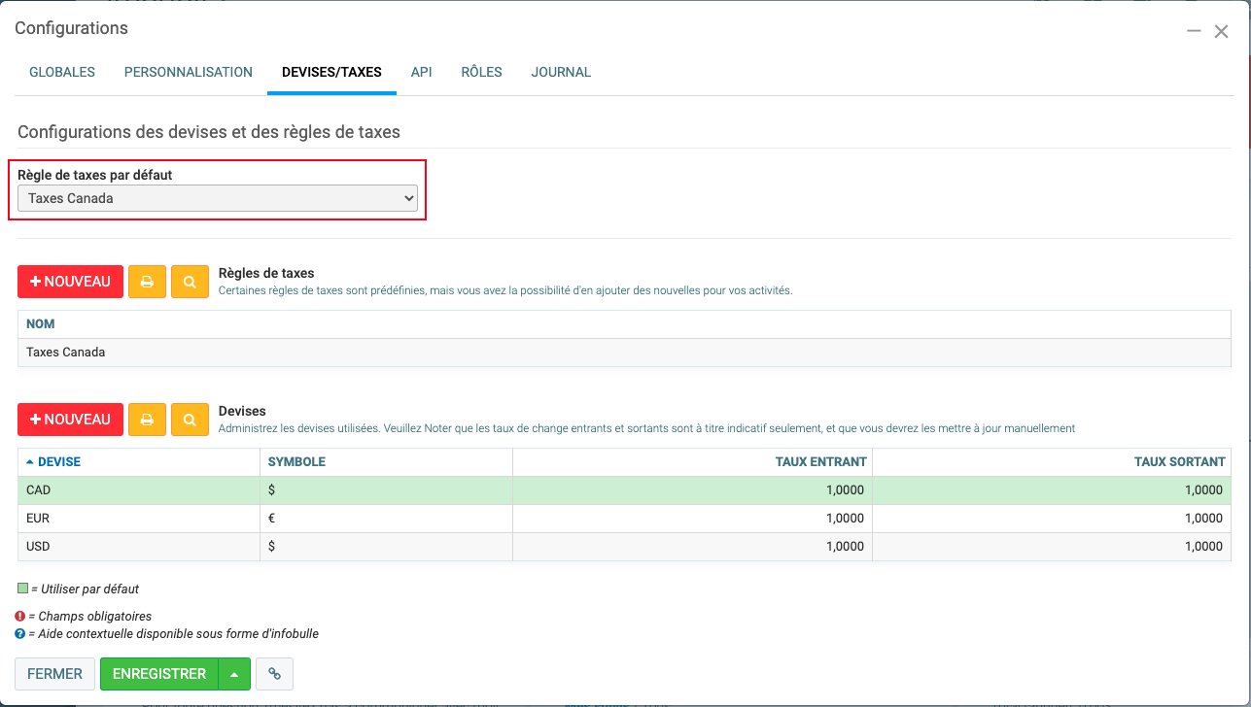Open the Personnalisation tab
1251x707 pixels.
(189, 72)
